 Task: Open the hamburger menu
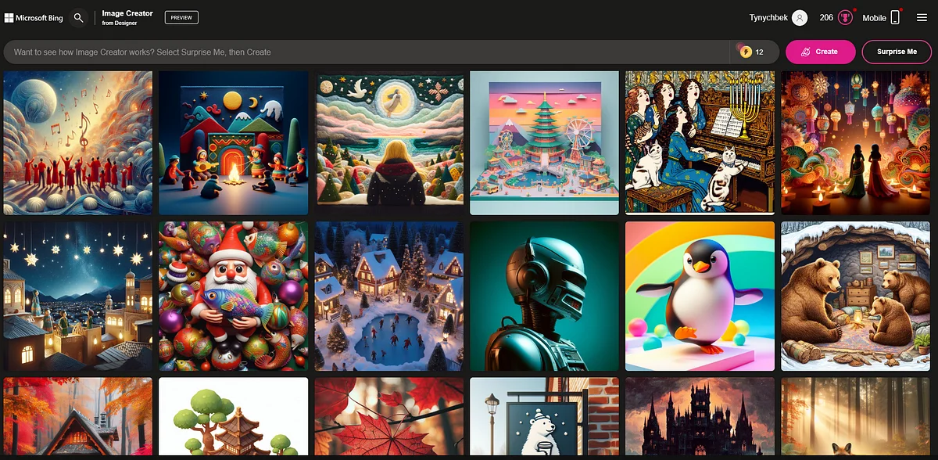pyautogui.click(x=922, y=18)
